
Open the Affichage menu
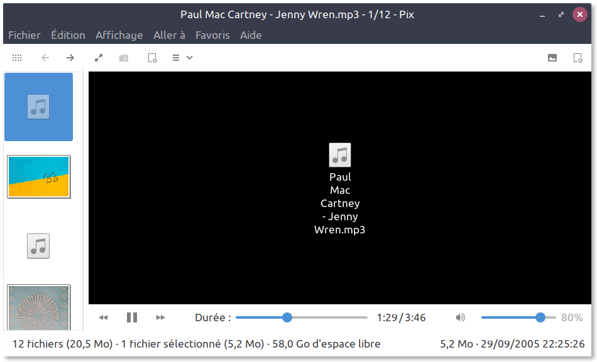[119, 35]
